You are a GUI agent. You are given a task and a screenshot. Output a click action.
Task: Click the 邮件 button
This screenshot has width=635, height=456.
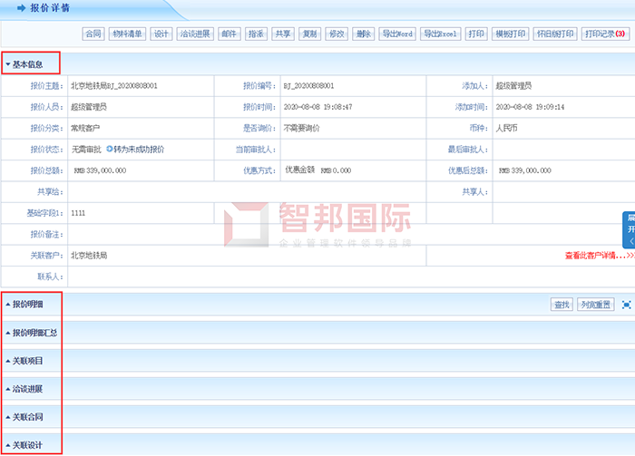click(230, 34)
